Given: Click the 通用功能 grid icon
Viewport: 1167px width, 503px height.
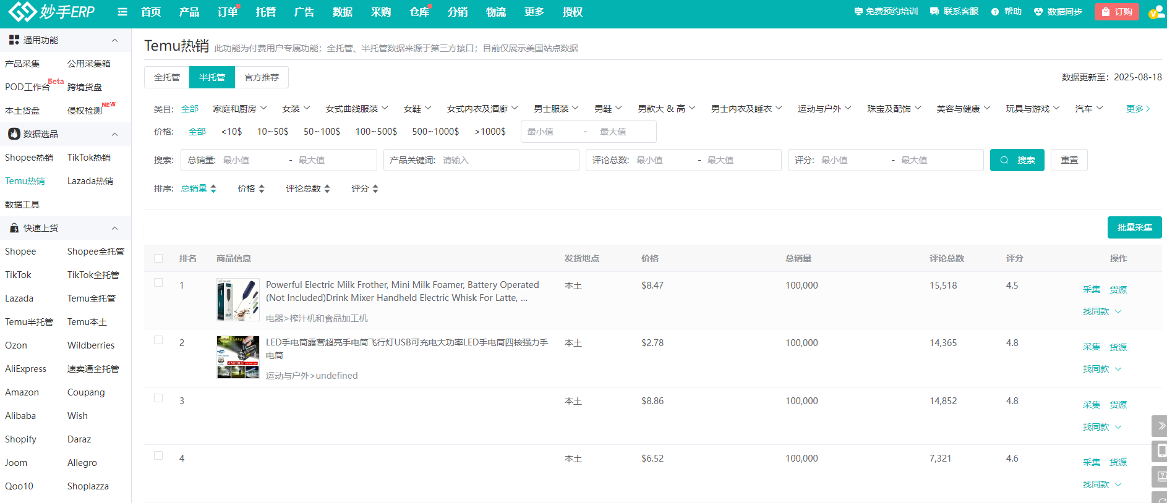Looking at the screenshot, I should (14, 40).
